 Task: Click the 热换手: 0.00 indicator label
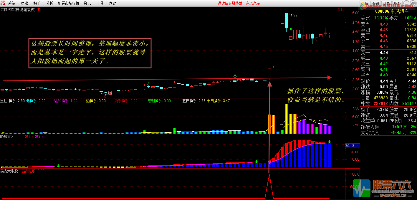tap(96, 101)
